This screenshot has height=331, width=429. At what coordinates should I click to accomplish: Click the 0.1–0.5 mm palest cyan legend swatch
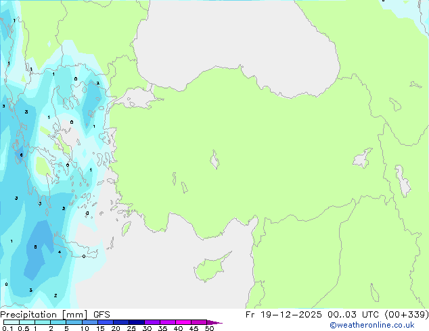(x=12, y=322)
